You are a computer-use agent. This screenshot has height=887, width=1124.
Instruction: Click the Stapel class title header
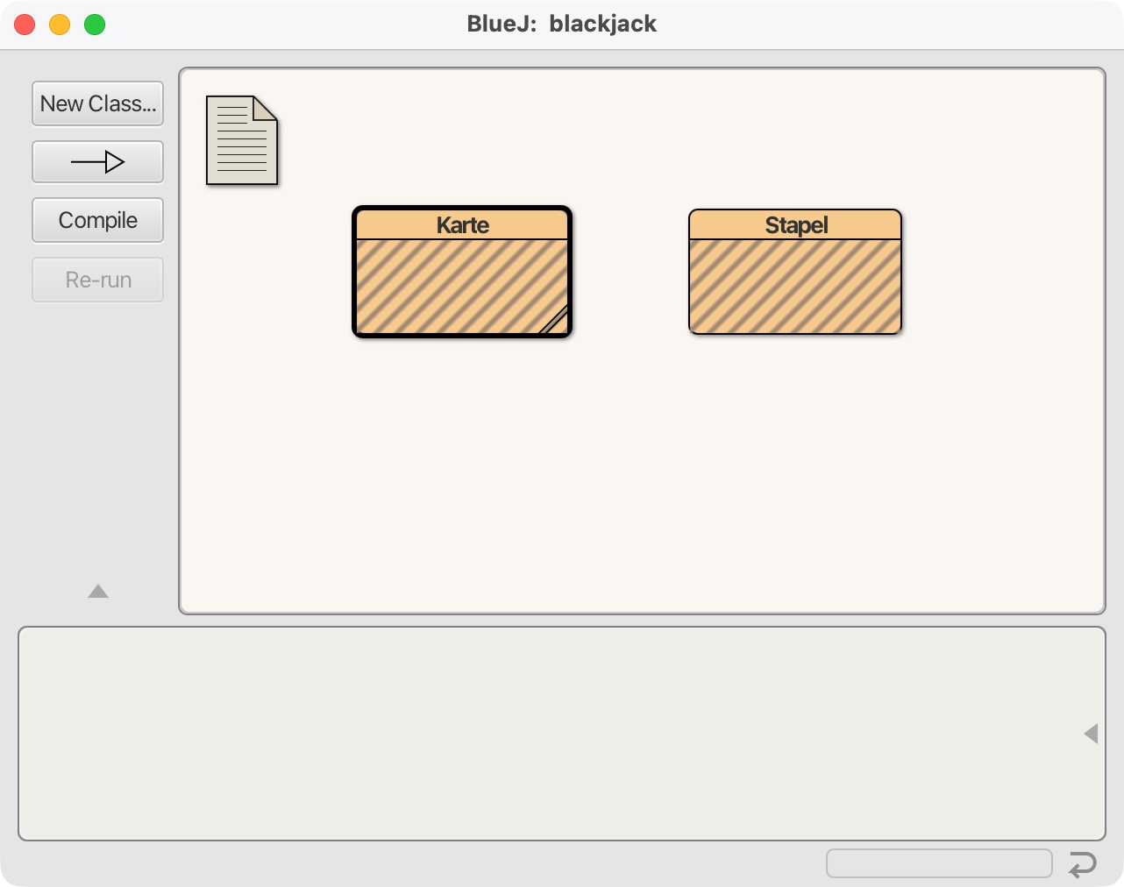click(x=794, y=225)
